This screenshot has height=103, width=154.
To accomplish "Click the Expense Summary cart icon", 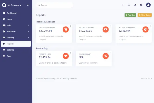I will point(66,29).
